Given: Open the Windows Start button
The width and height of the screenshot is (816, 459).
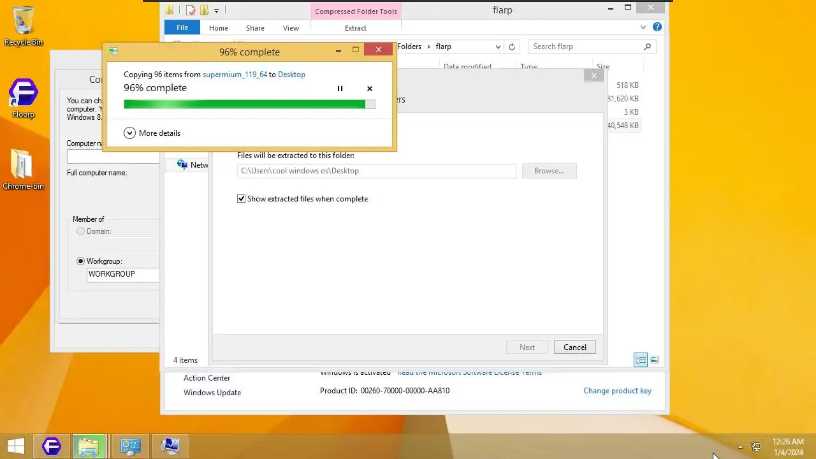Looking at the screenshot, I should pos(16,446).
